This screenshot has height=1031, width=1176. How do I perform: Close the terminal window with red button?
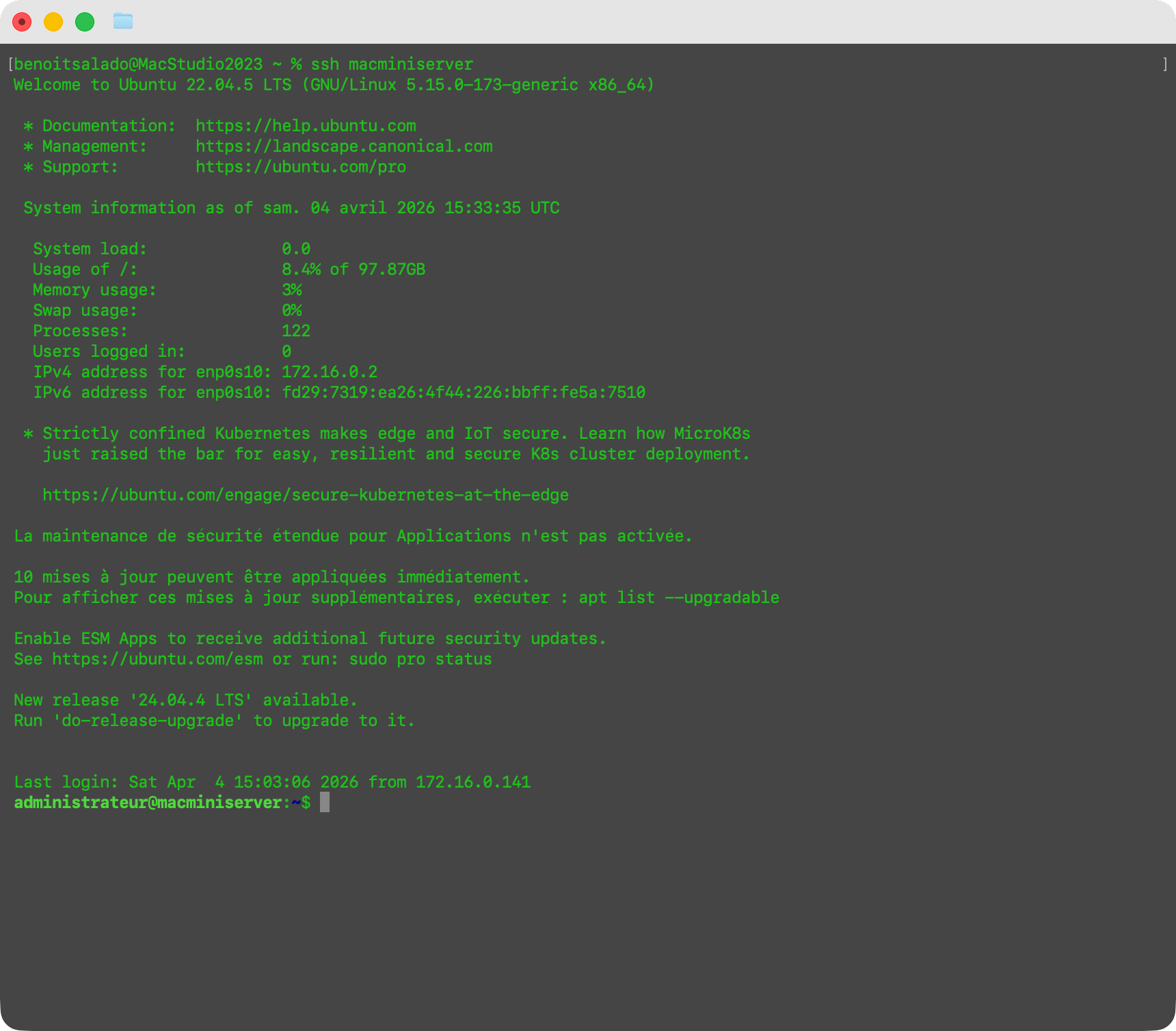click(x=22, y=22)
